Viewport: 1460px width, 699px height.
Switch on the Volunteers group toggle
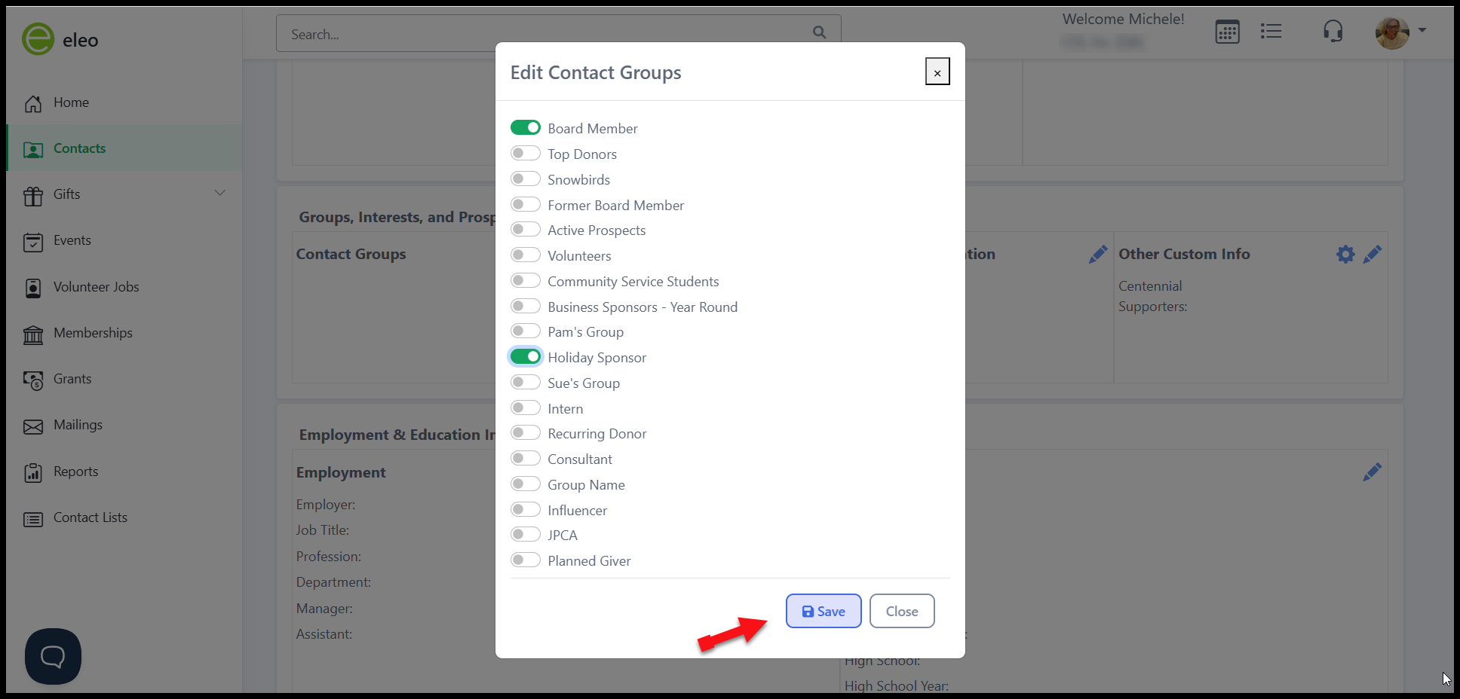click(526, 255)
